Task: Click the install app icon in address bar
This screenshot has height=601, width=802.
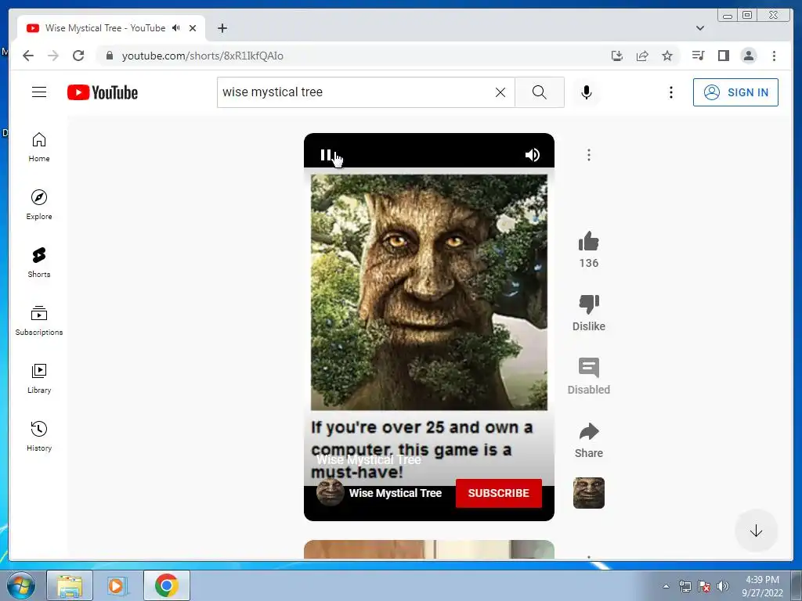Action: 617,56
